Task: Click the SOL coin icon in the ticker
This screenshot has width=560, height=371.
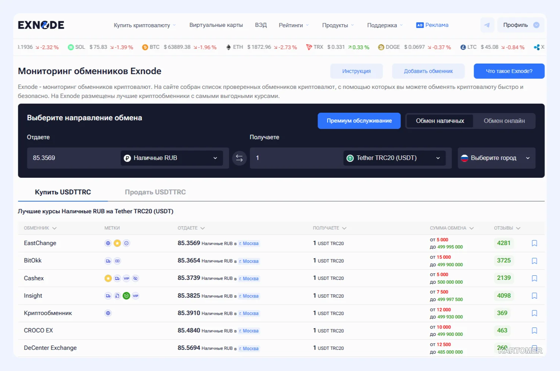Action: coord(70,47)
